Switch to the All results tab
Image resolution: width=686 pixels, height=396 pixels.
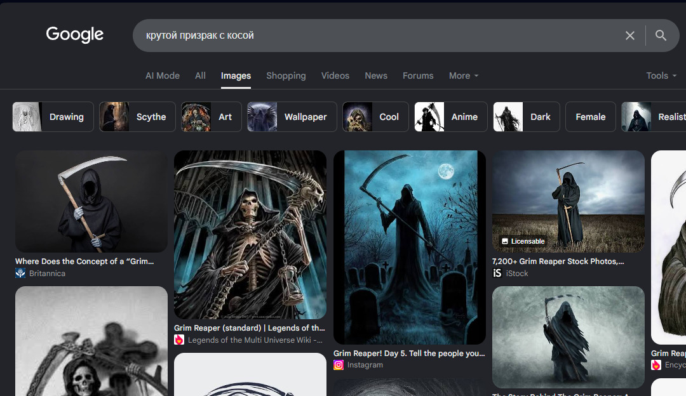(200, 76)
